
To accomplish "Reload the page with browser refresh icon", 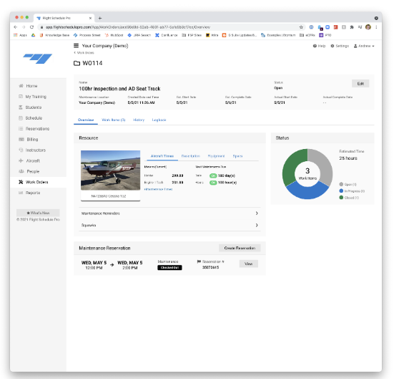I will click(31, 27).
